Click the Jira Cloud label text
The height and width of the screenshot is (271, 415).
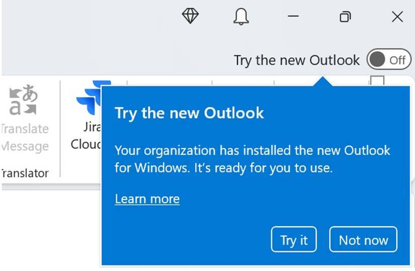[87, 136]
